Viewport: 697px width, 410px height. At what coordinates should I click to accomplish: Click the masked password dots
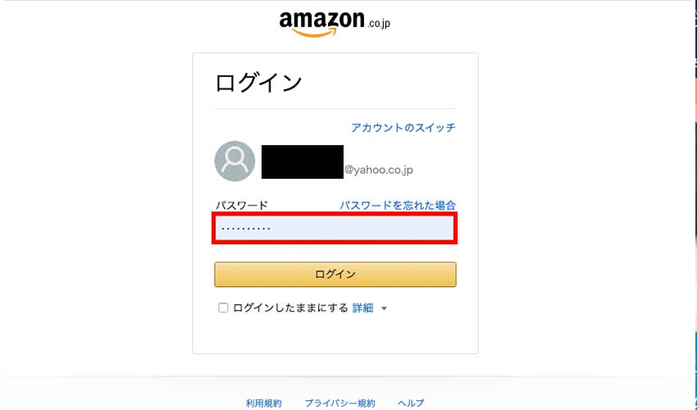coord(246,227)
